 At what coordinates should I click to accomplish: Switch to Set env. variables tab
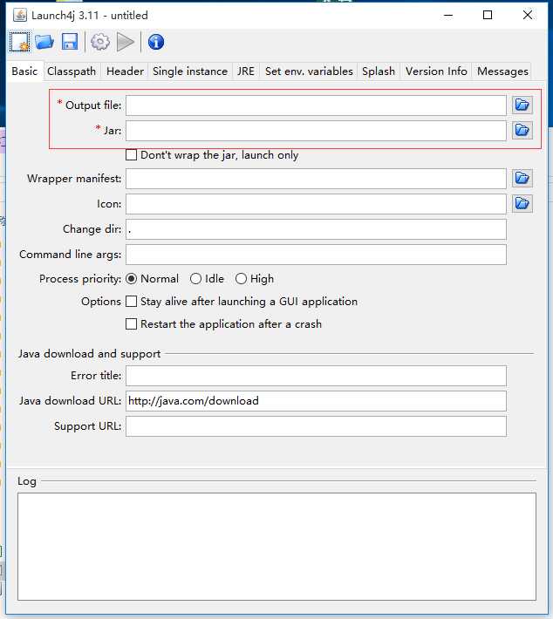point(309,71)
